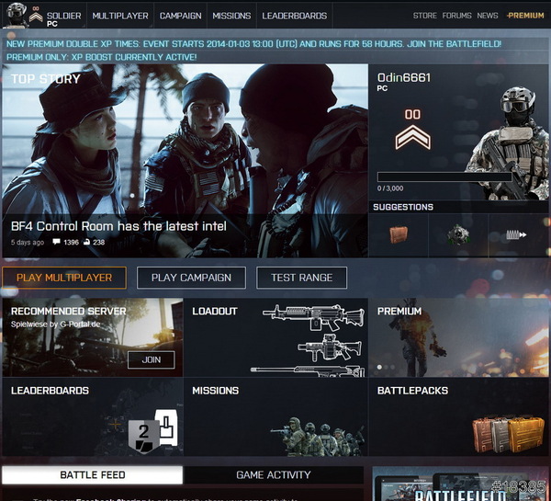This screenshot has width=551, height=501.
Task: Open the BF4 Control Room top story
Action: (x=118, y=226)
